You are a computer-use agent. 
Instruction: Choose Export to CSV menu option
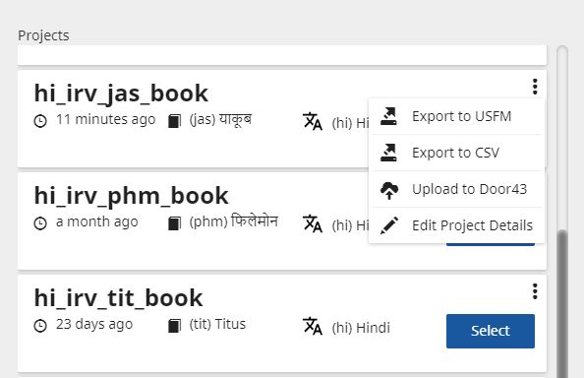[456, 153]
